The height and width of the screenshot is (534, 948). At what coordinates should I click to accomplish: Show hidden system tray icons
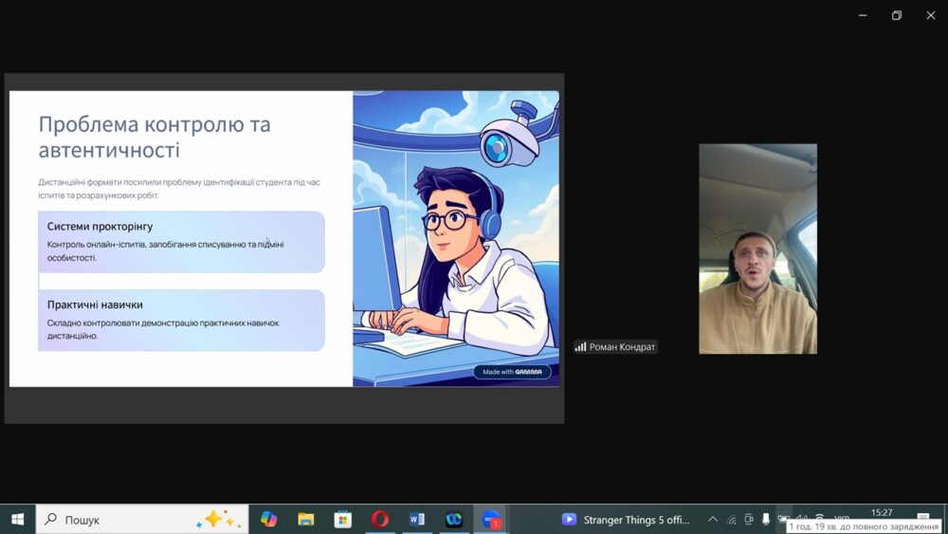tap(713, 519)
